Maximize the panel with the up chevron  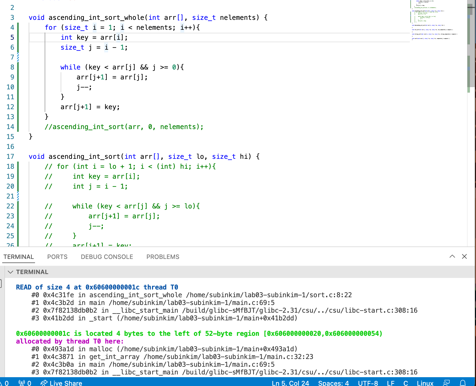(x=452, y=256)
